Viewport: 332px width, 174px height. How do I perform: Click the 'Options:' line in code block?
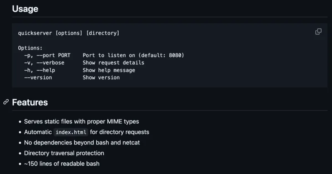click(x=30, y=48)
